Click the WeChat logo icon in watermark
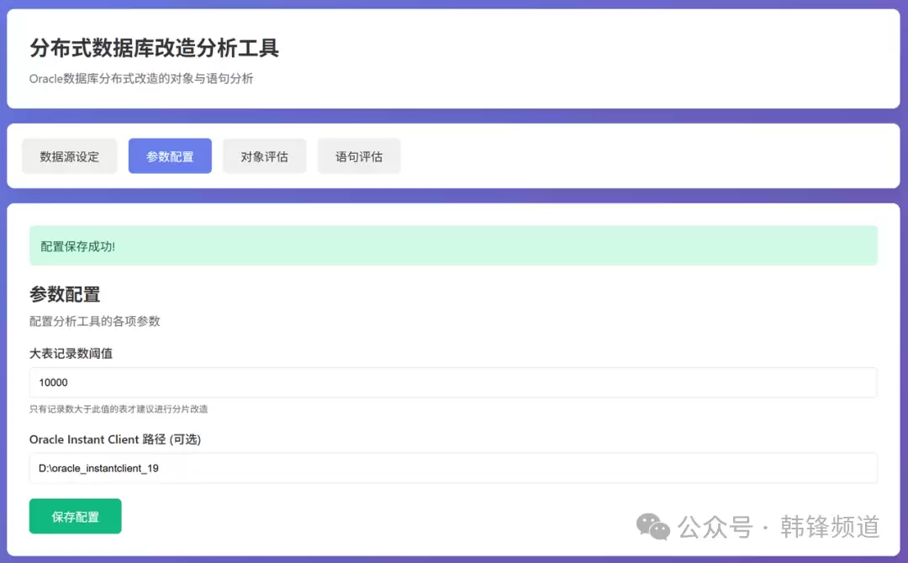This screenshot has height=563, width=908. [x=653, y=527]
